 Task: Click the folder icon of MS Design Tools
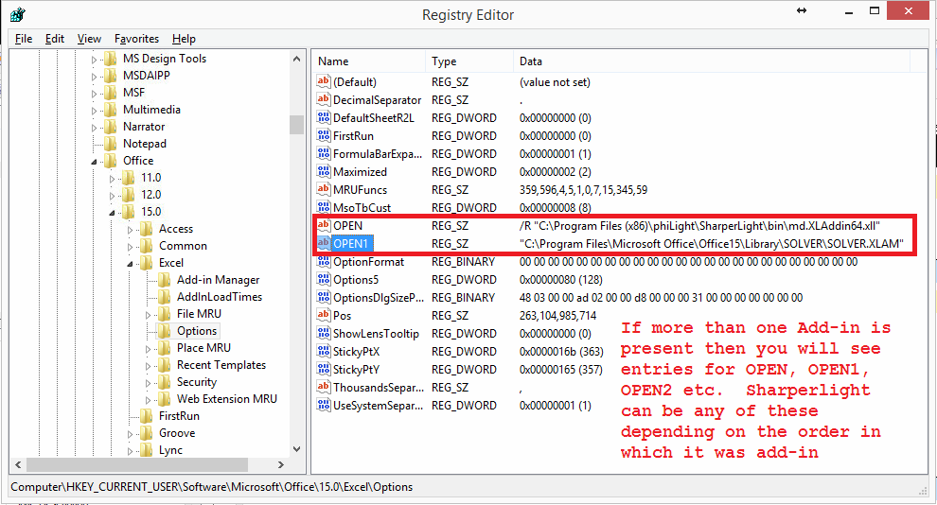coord(110,59)
